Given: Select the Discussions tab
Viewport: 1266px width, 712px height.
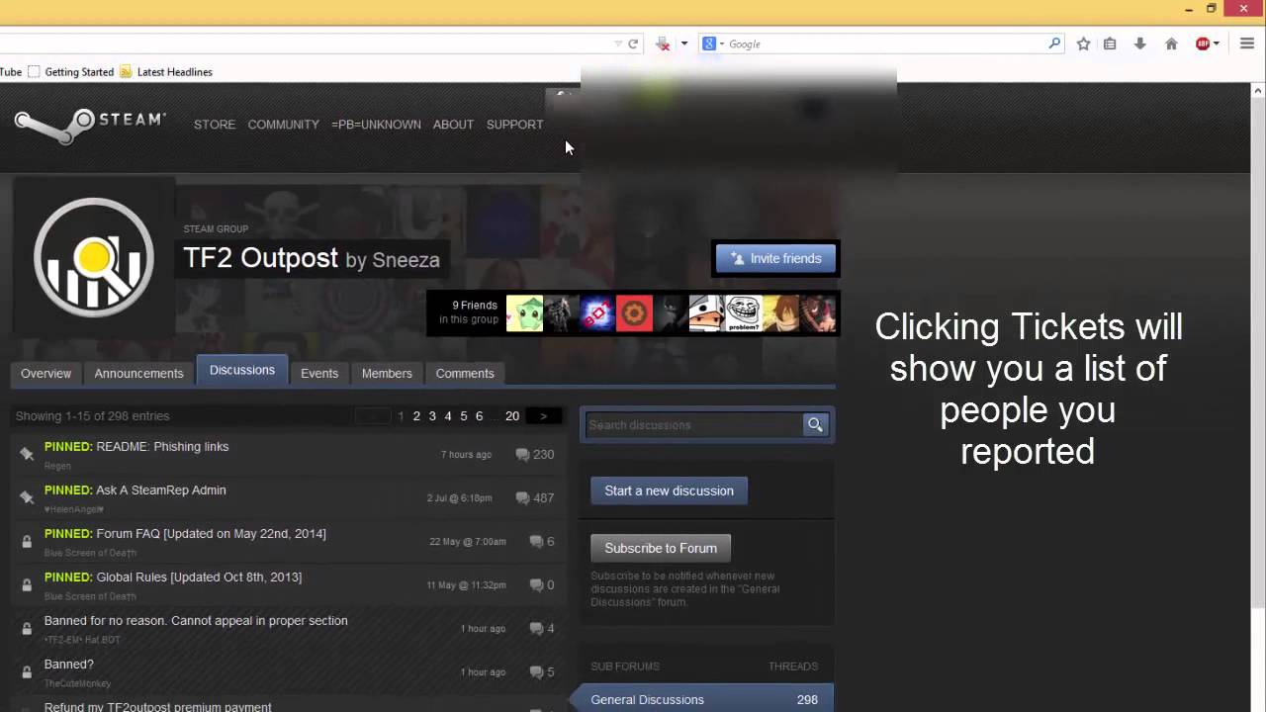Looking at the screenshot, I should pyautogui.click(x=242, y=370).
